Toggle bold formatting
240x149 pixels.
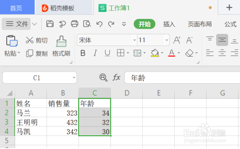click(83, 53)
